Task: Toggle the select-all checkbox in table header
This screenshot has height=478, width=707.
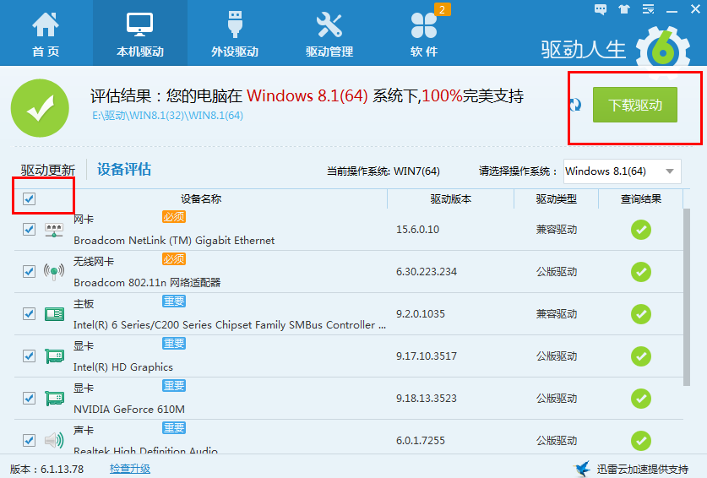Action: tap(30, 198)
